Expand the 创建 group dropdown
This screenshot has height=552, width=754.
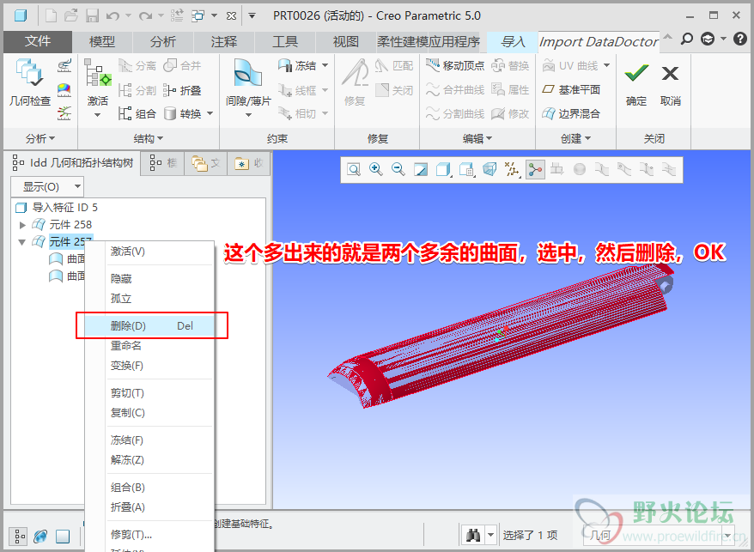[575, 138]
